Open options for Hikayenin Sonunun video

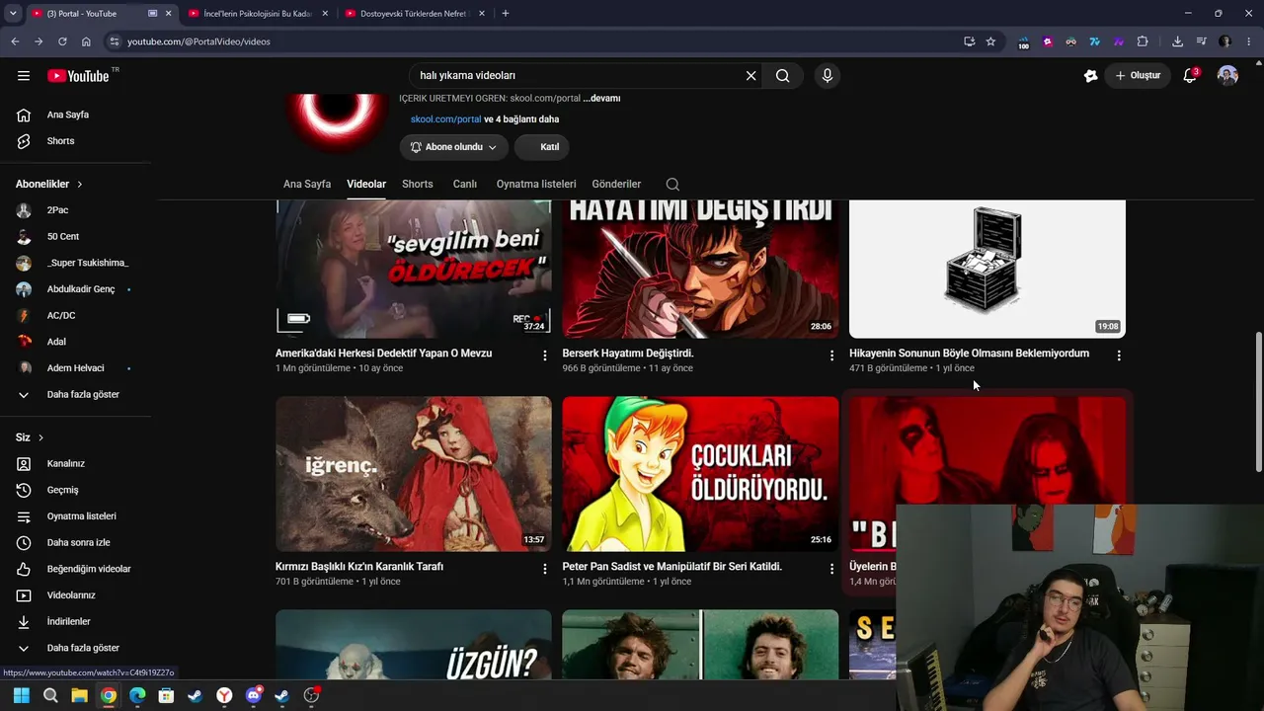[1119, 355]
